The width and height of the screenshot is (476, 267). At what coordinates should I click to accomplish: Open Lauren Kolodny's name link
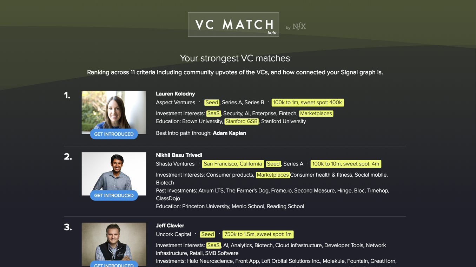(176, 93)
